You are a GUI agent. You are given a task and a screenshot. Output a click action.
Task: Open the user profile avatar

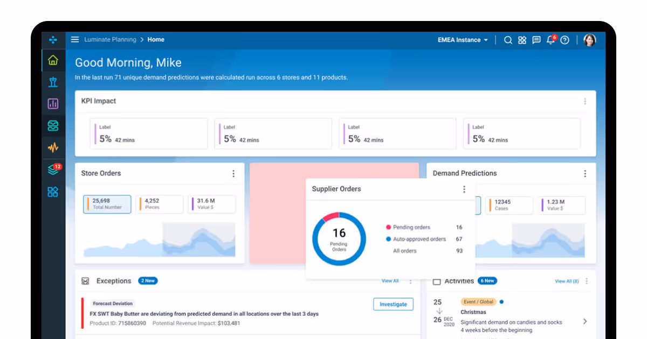point(590,40)
